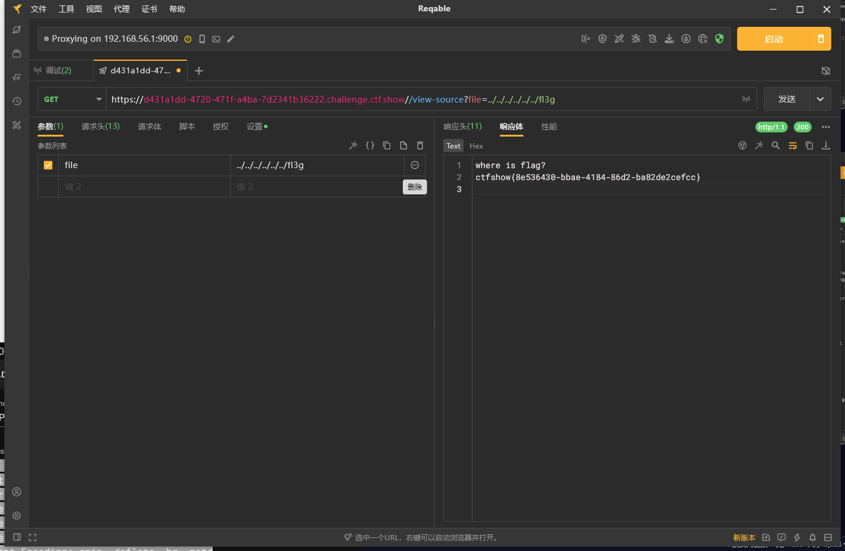Click the trash icon in parameter list header
This screenshot has width=845, height=551.
click(420, 146)
